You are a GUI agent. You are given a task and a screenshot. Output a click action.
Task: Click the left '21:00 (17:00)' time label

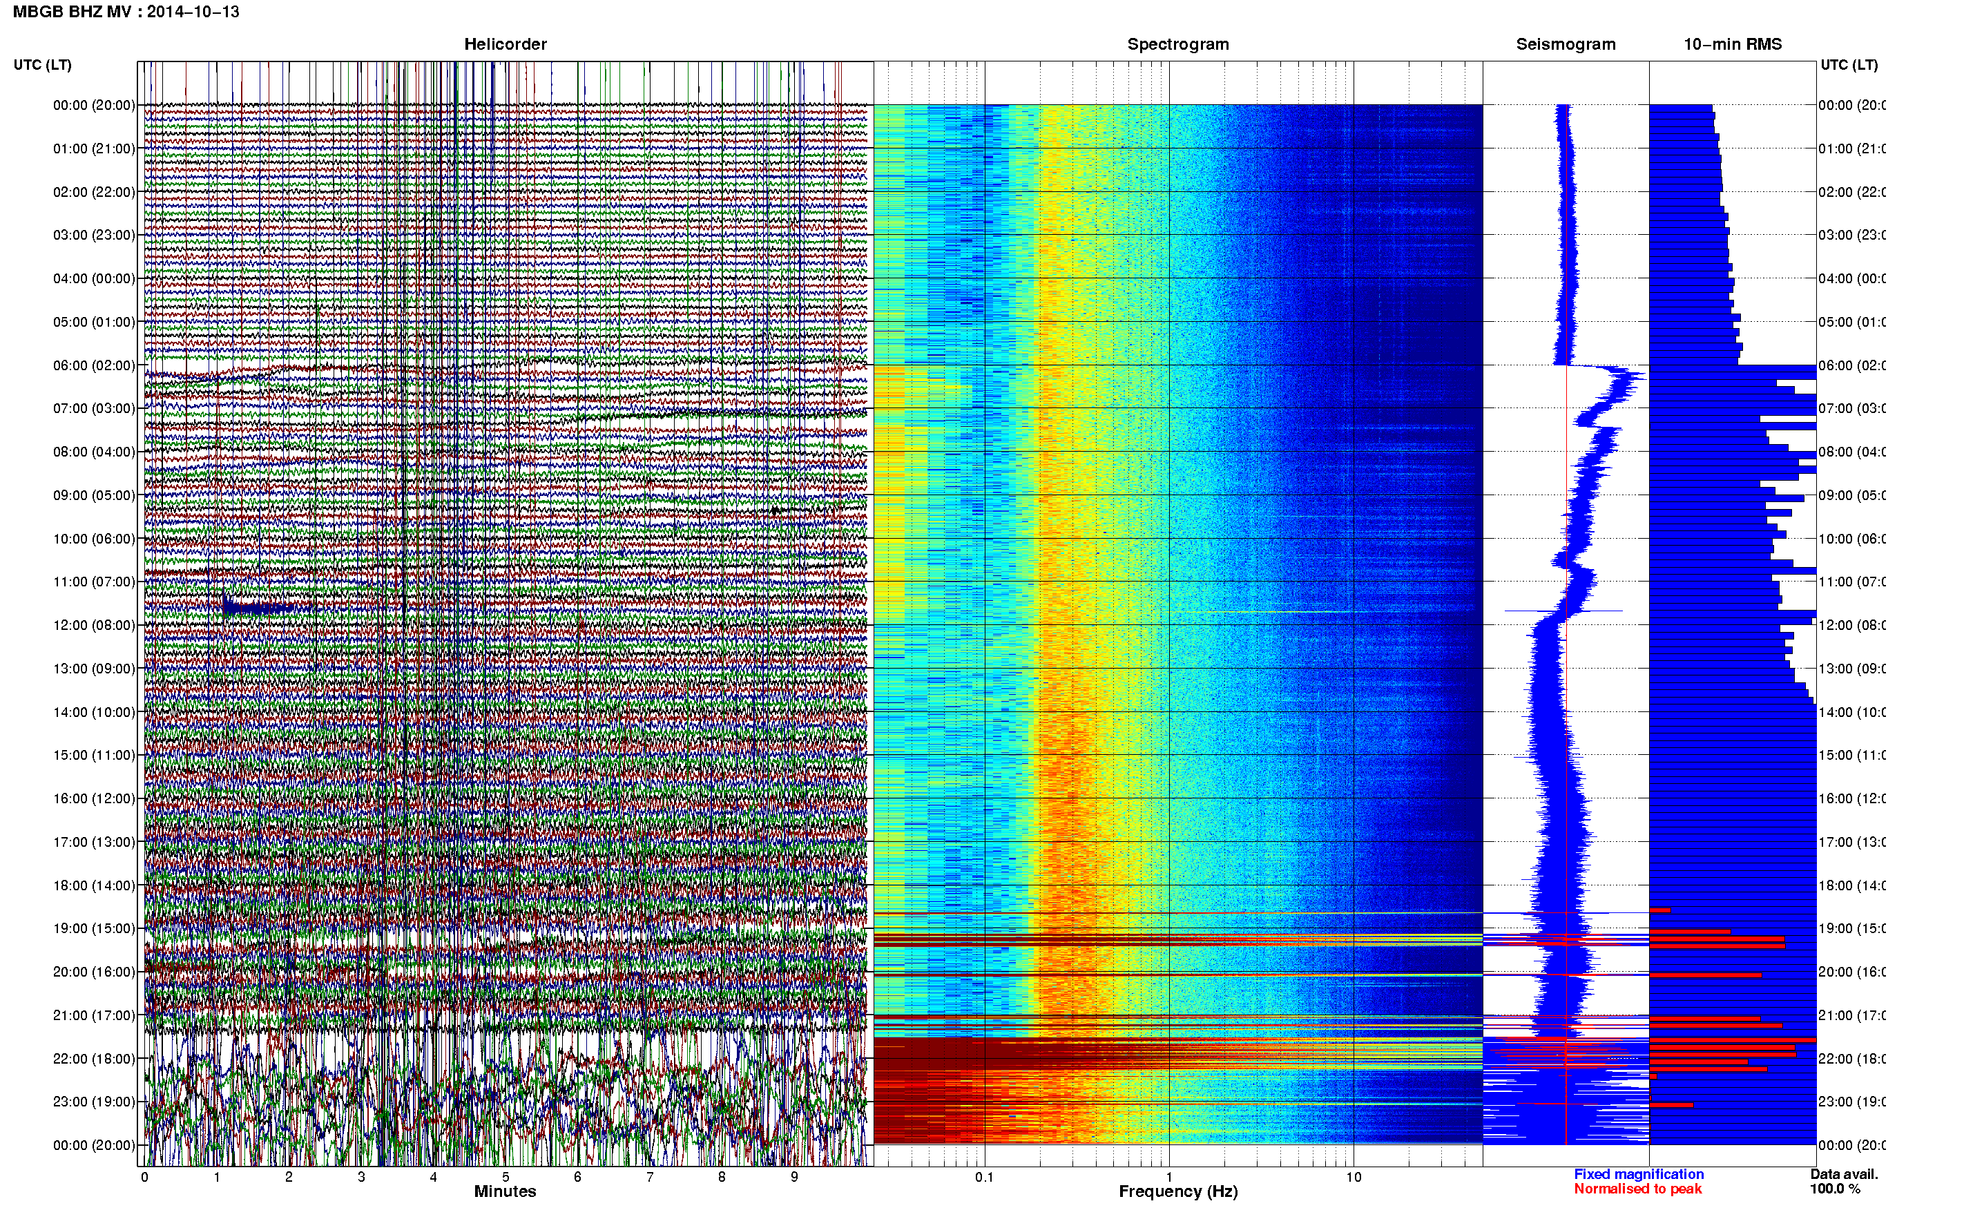94,1015
